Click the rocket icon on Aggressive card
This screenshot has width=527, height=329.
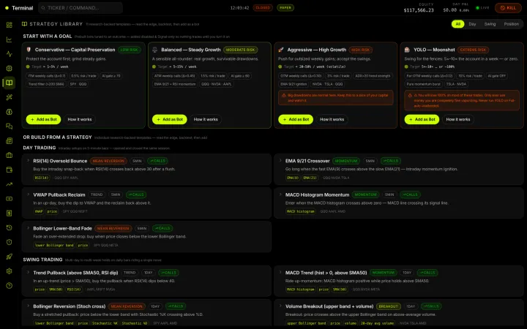[x=281, y=50]
